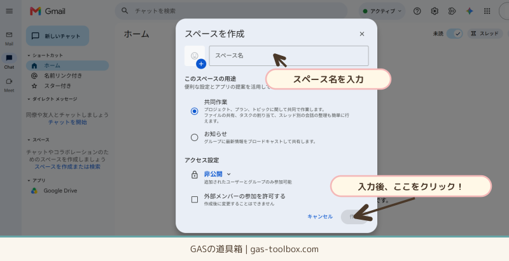The image size is (509, 261).
Task: Collapse the アプリ section
Action: pyautogui.click(x=36, y=180)
